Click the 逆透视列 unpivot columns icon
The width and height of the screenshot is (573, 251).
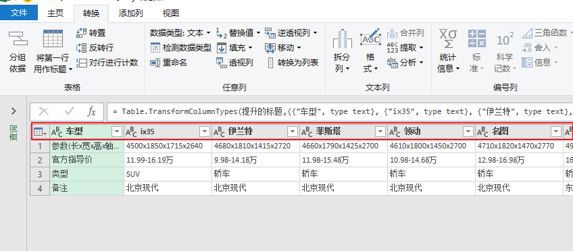(x=270, y=33)
